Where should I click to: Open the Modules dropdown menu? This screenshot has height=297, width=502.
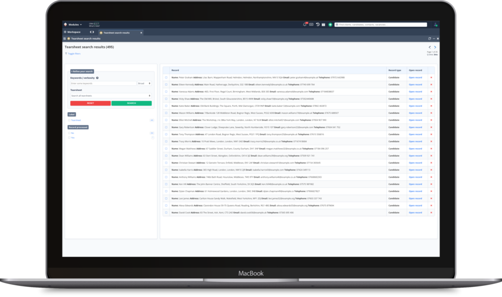tap(75, 25)
